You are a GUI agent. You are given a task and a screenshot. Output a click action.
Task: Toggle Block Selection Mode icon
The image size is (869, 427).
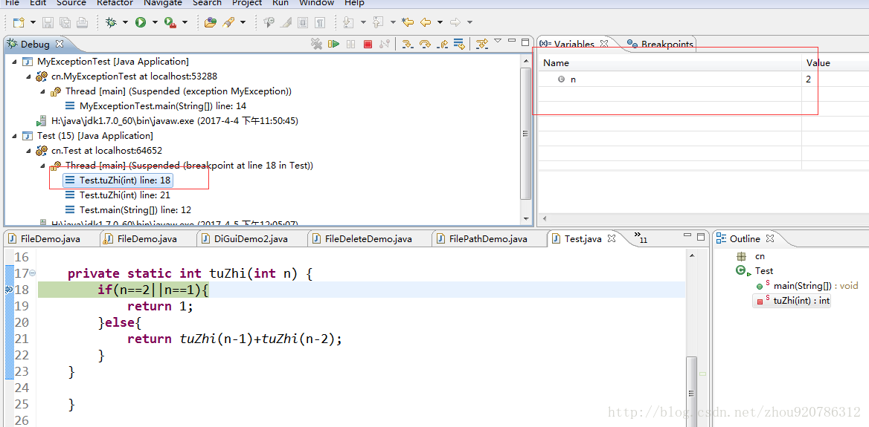(x=303, y=23)
